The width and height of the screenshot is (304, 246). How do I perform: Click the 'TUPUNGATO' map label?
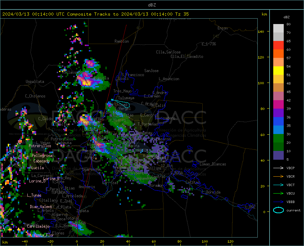click(x=60, y=193)
